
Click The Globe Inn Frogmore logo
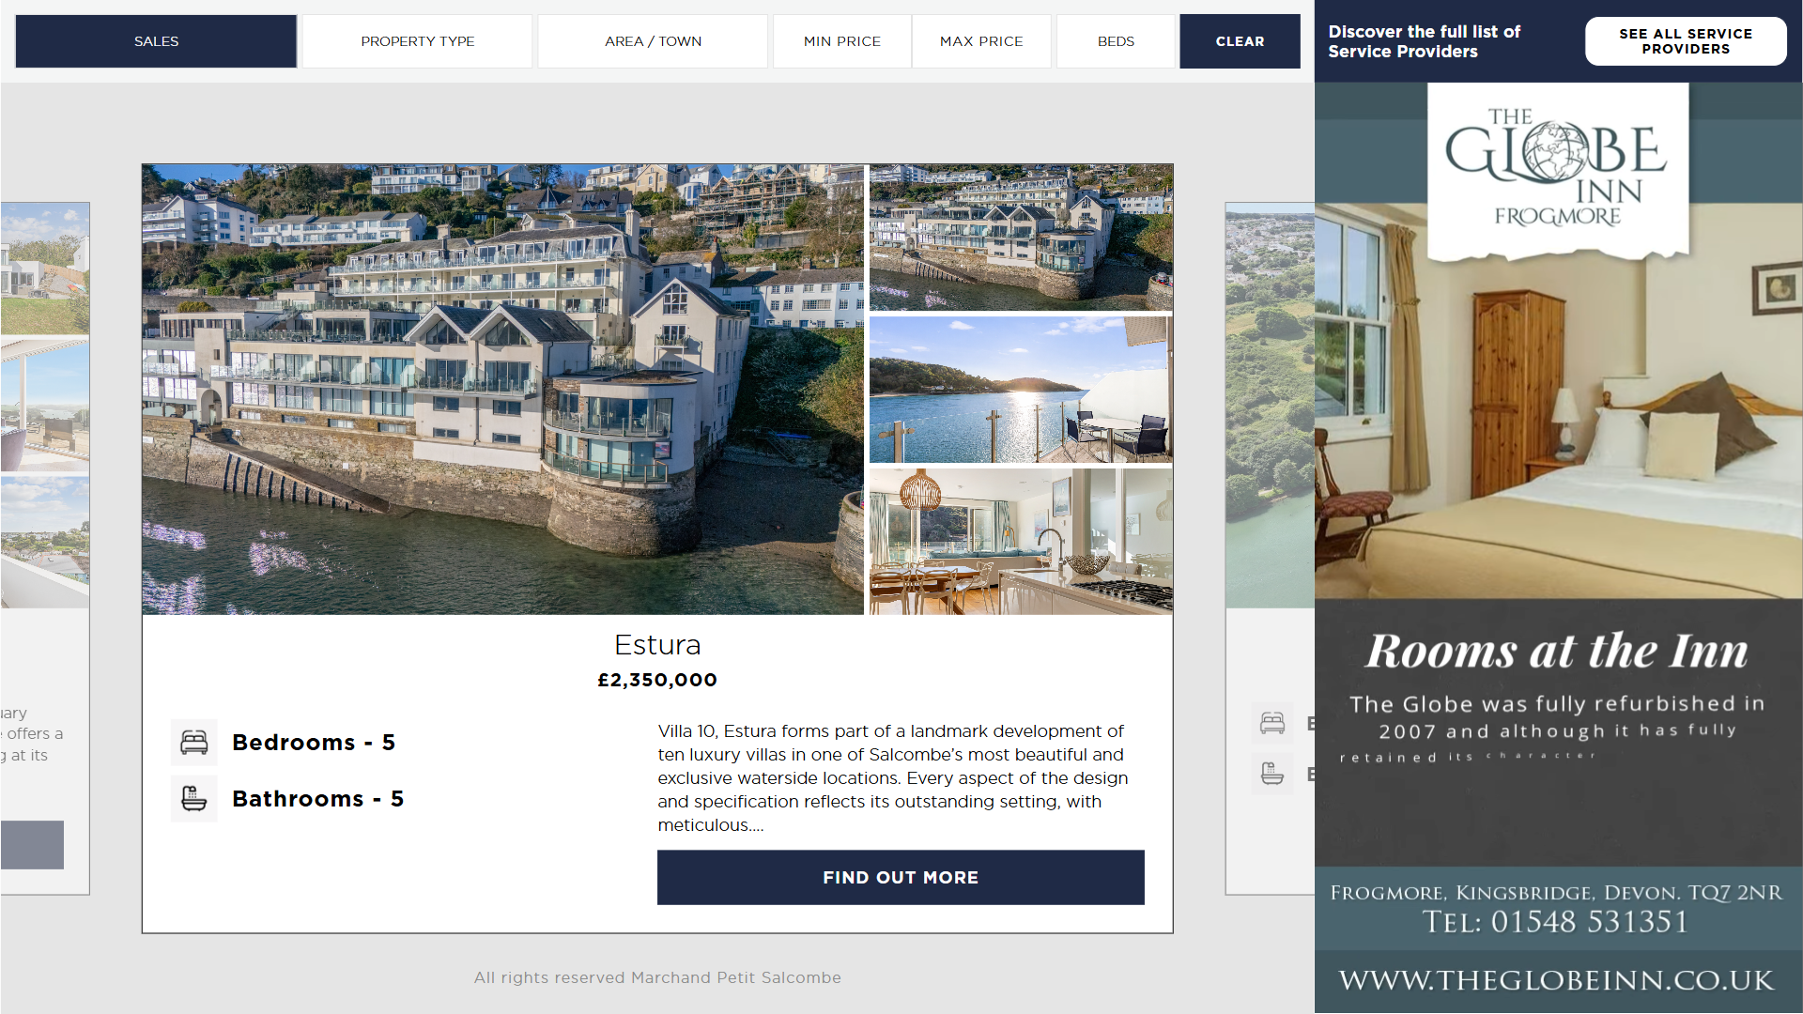[x=1558, y=169]
